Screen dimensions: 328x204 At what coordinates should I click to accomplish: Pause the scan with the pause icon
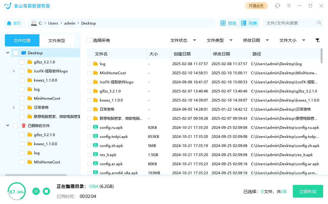tap(36, 191)
